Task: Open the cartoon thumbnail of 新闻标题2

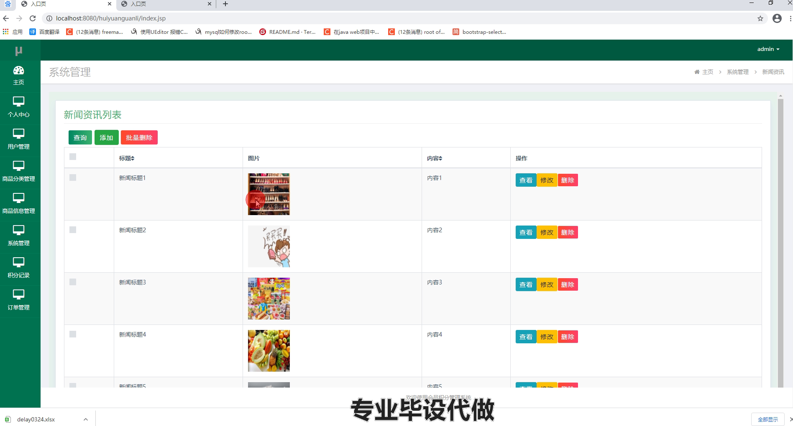Action: click(269, 246)
